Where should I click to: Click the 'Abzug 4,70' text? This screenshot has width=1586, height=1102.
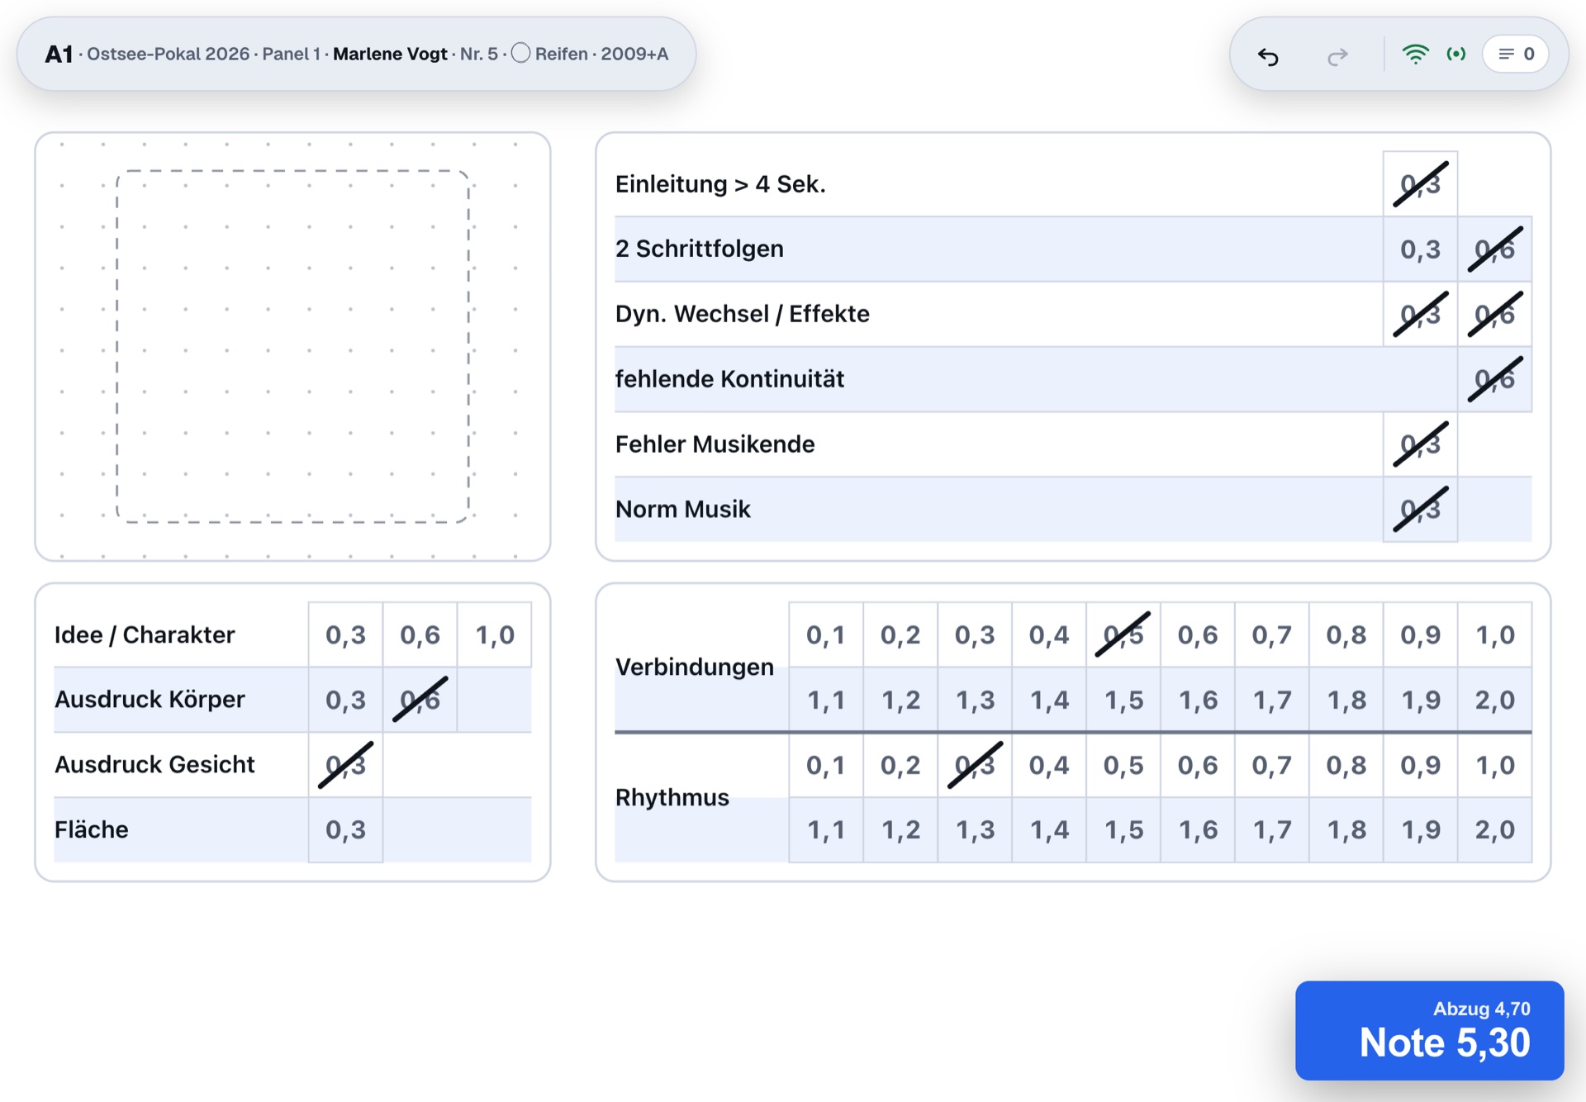coord(1482,1009)
